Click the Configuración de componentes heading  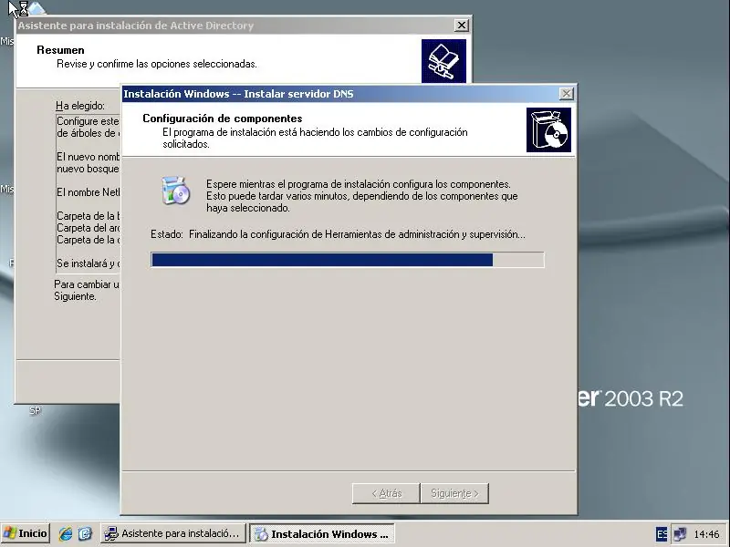click(222, 119)
